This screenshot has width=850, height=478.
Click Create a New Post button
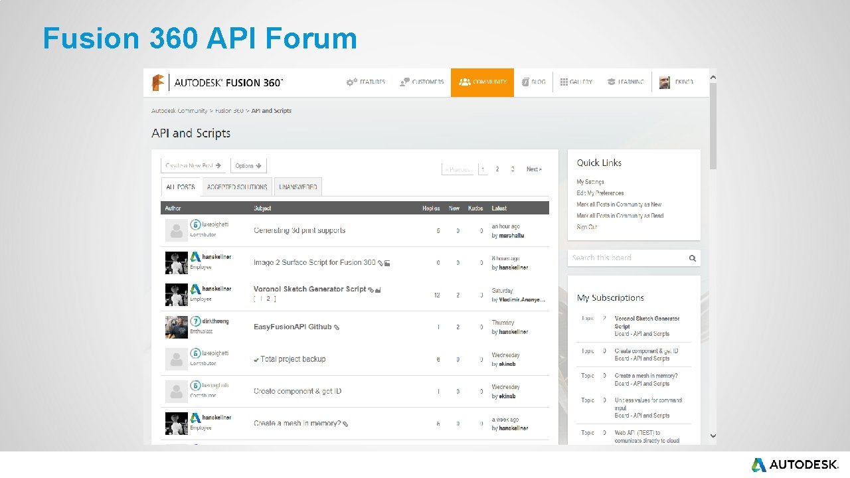pyautogui.click(x=193, y=166)
